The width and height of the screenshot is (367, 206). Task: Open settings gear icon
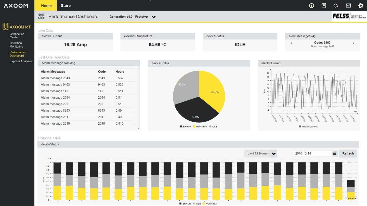361,6
